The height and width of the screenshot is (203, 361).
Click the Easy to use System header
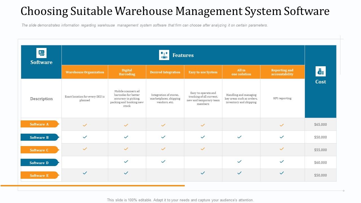[203, 72]
